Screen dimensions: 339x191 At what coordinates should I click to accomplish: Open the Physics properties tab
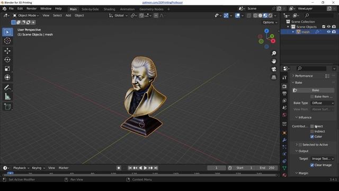tap(284, 154)
